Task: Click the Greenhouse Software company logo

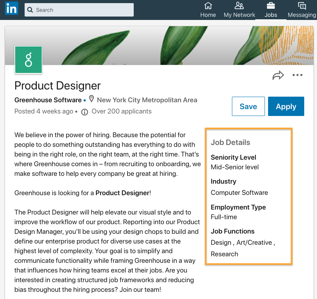Action: (28, 60)
